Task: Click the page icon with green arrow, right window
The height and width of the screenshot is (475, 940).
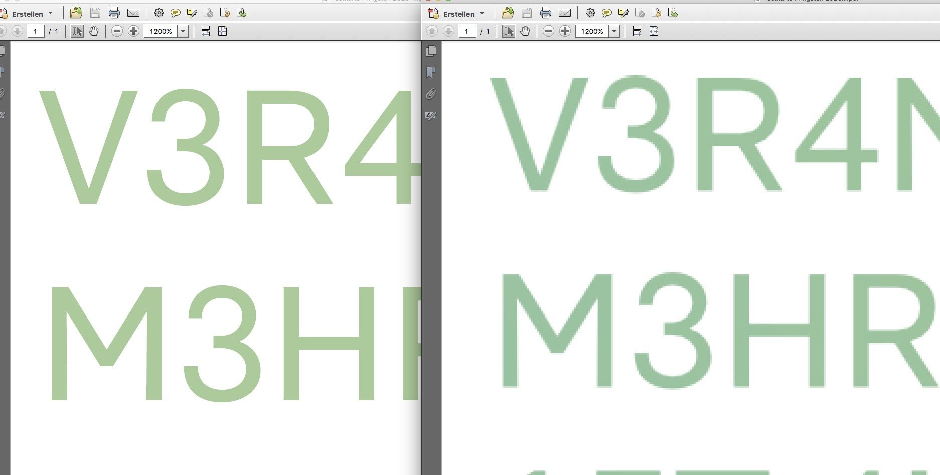Action: pyautogui.click(x=673, y=13)
